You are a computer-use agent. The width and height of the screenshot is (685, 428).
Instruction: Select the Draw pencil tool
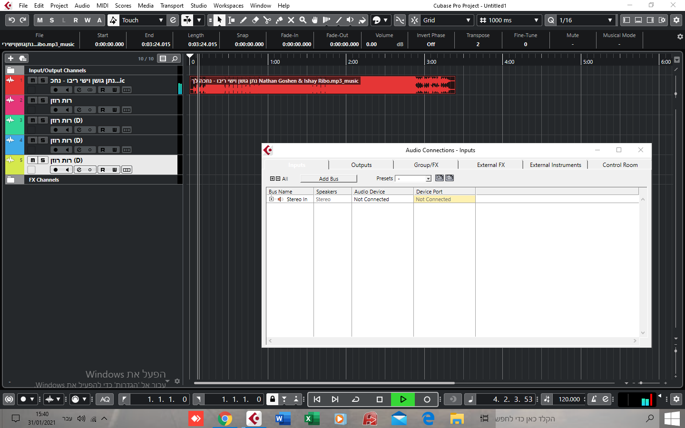[x=244, y=20]
